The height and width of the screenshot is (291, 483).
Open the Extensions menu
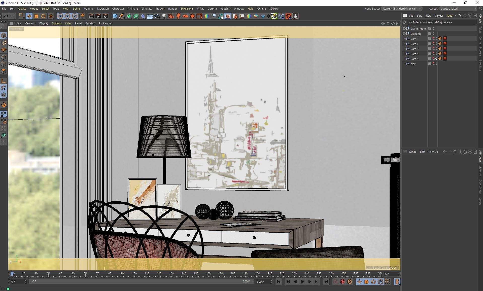pos(187,9)
